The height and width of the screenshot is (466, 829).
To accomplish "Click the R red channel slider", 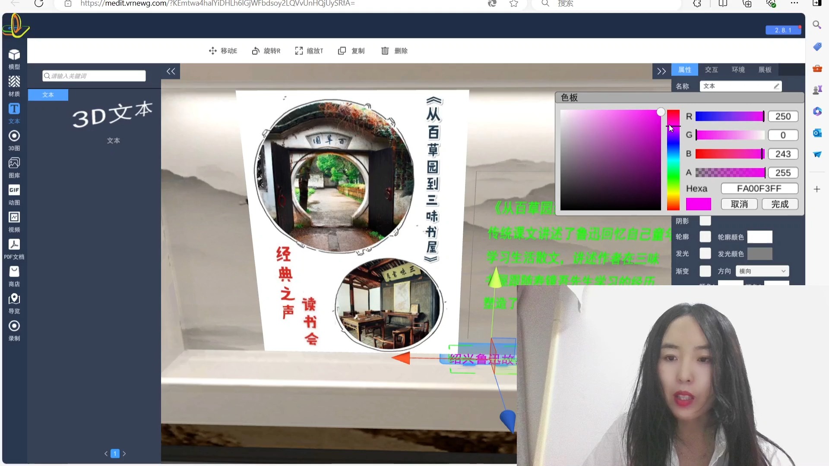I will coord(730,116).
